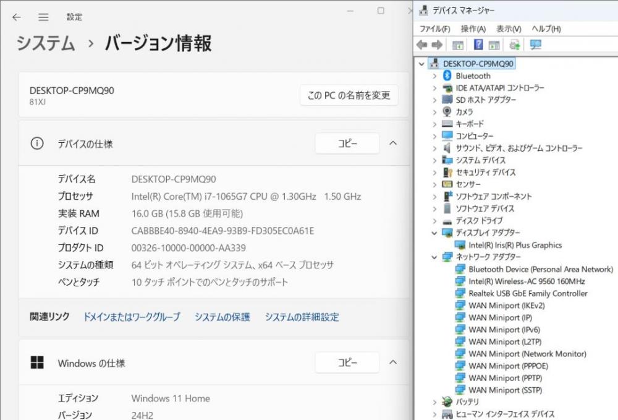Expand the Bluetooth tree node
Viewport: 618px width, 420px height.
[434, 75]
